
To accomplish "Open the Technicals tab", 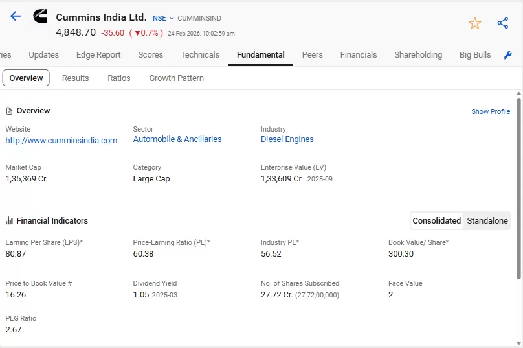I will pyautogui.click(x=200, y=55).
